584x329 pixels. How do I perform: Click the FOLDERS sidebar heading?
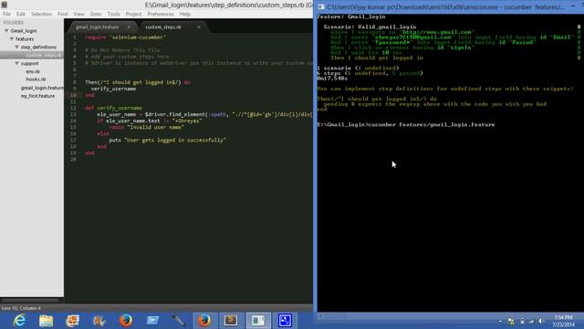pos(14,23)
